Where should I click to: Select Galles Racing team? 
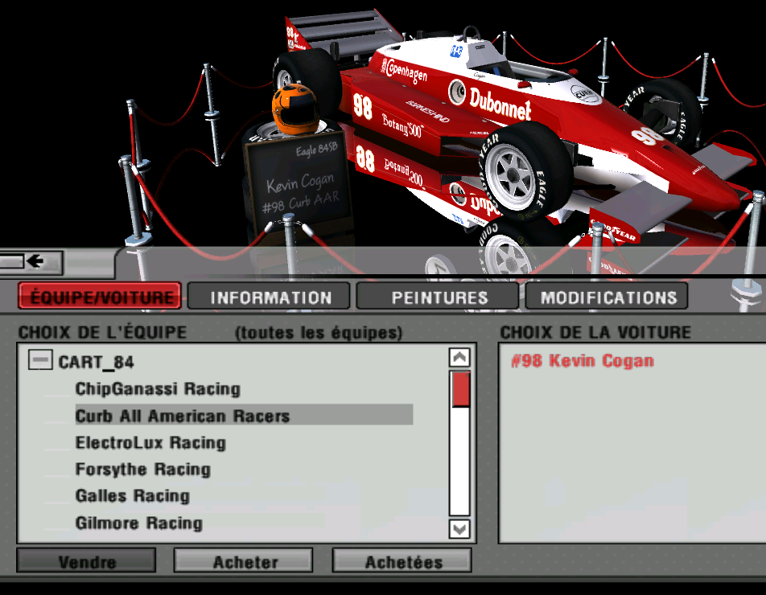click(133, 495)
